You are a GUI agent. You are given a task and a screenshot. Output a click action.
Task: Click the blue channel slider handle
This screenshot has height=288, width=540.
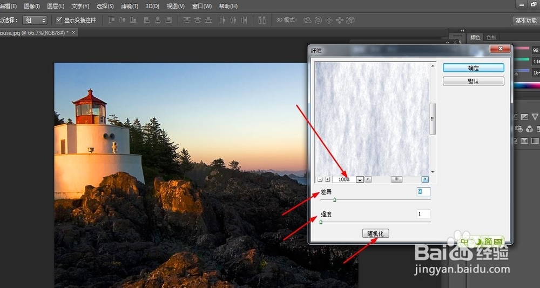(x=516, y=73)
